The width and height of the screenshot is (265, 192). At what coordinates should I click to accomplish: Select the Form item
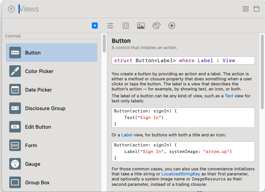[x=51, y=145]
